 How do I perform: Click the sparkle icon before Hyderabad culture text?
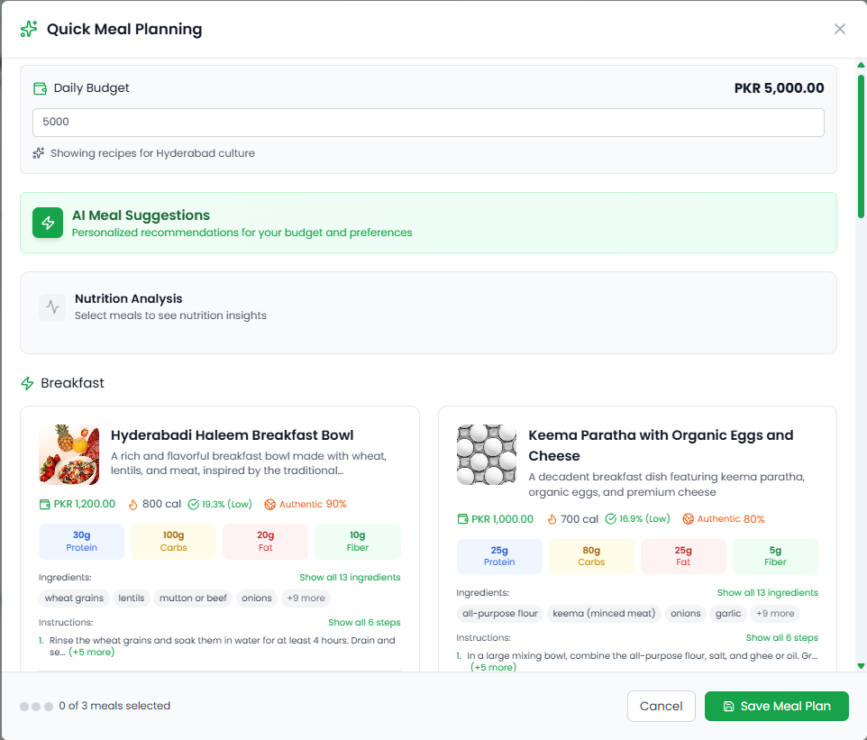pyautogui.click(x=39, y=153)
